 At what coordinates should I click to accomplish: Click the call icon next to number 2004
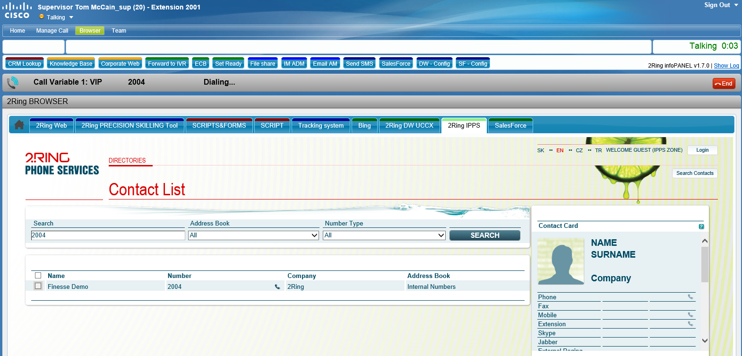[x=277, y=287]
